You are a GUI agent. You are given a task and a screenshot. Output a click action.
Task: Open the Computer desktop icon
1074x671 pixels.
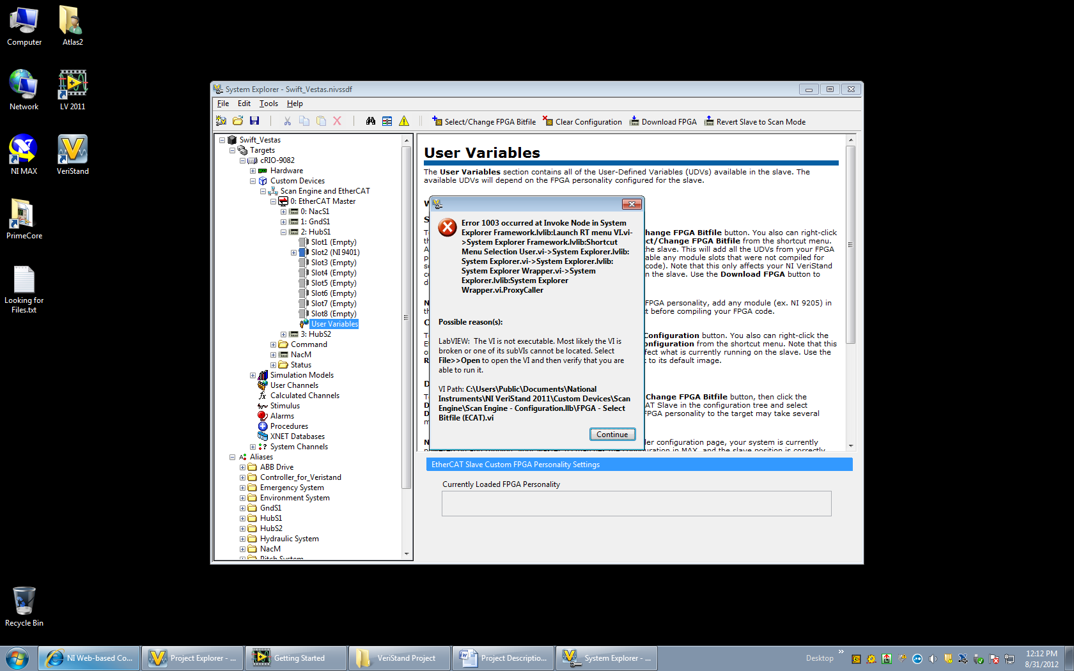(24, 27)
